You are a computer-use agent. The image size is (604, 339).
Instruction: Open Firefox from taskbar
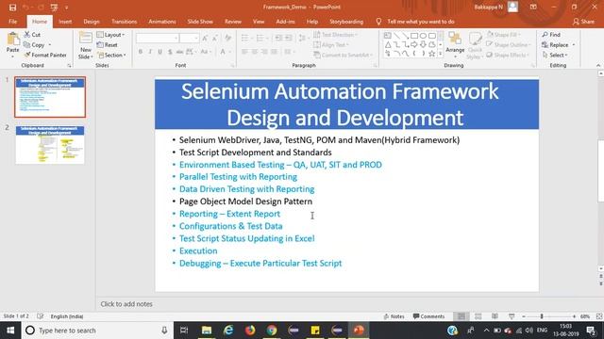click(x=250, y=331)
